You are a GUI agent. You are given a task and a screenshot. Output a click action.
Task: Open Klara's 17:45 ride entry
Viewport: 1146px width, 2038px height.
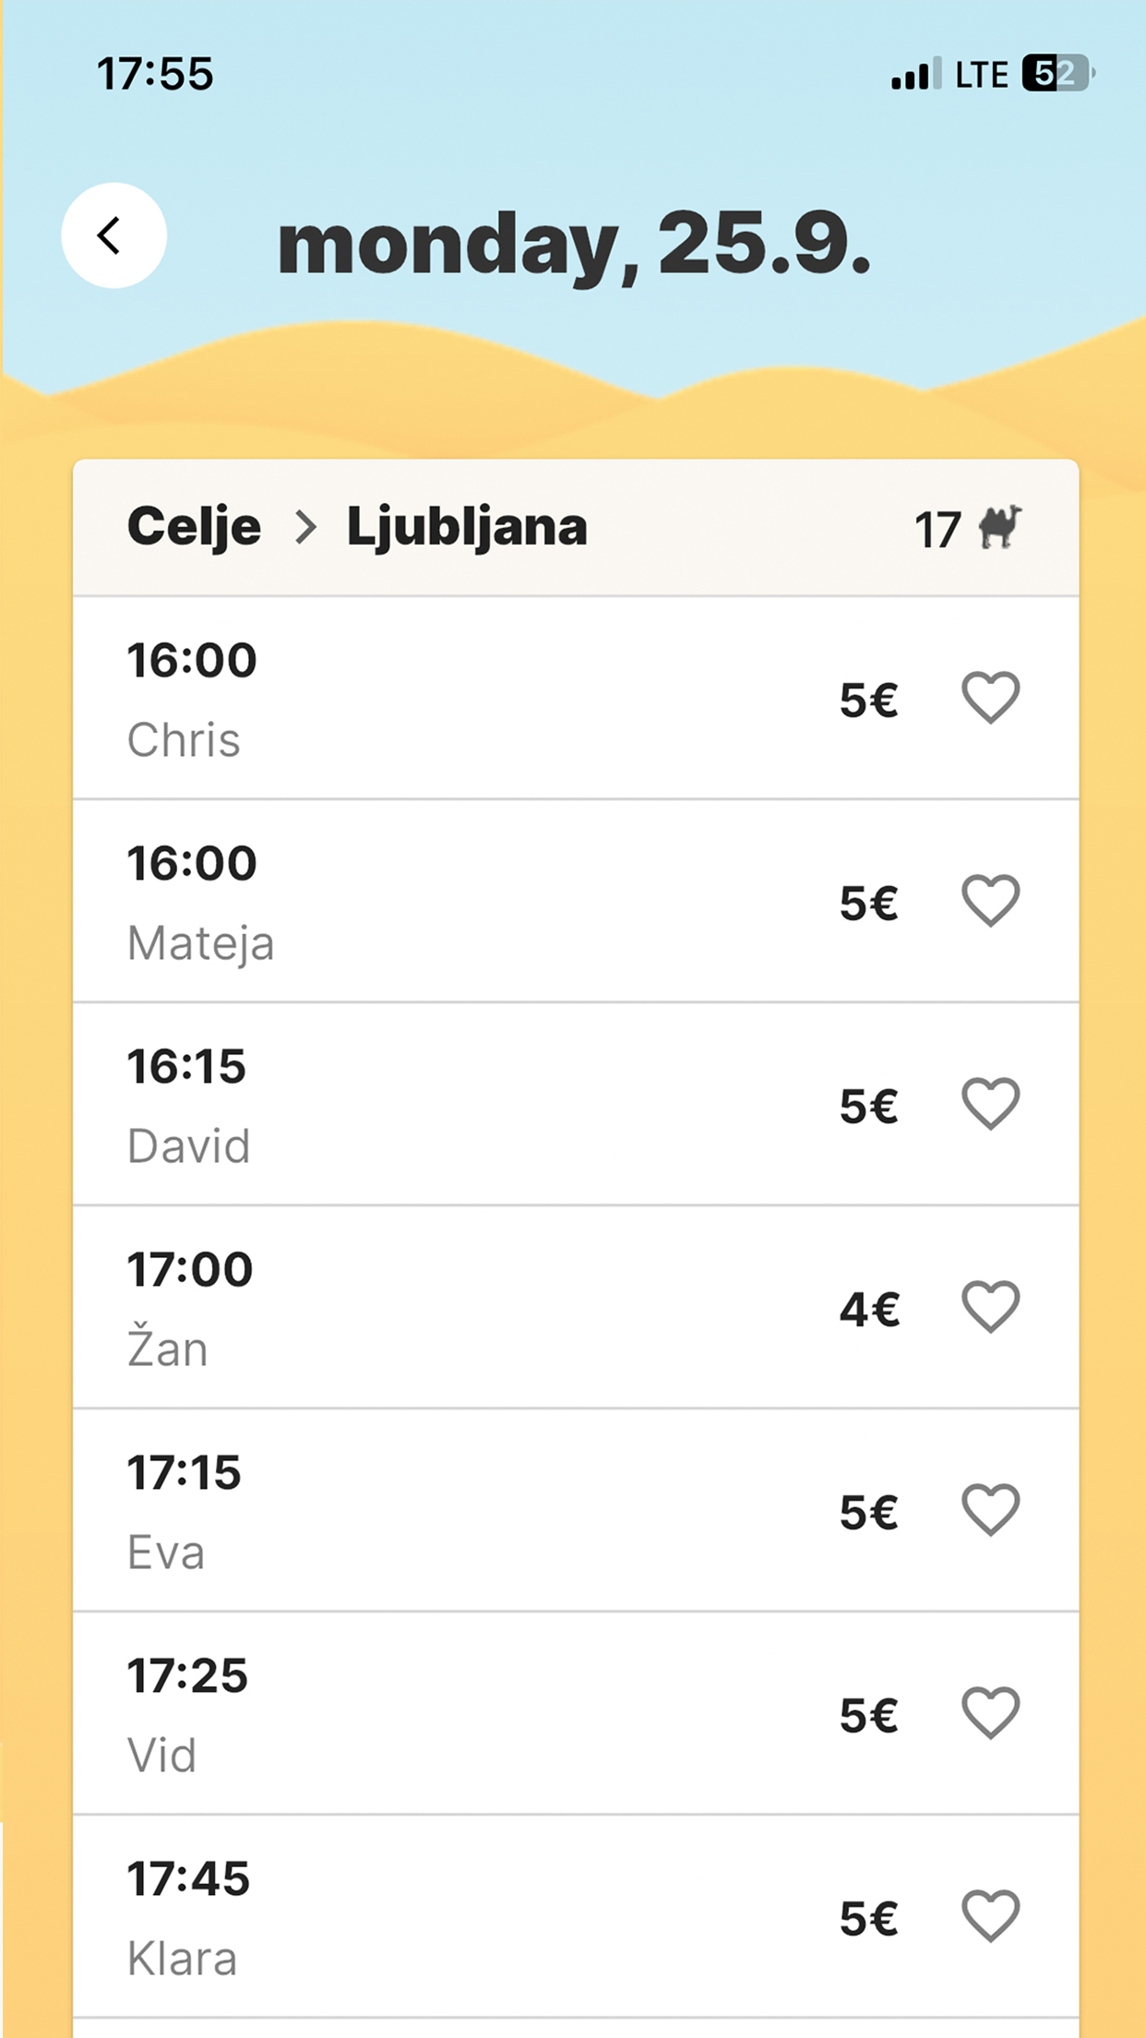click(x=576, y=1916)
